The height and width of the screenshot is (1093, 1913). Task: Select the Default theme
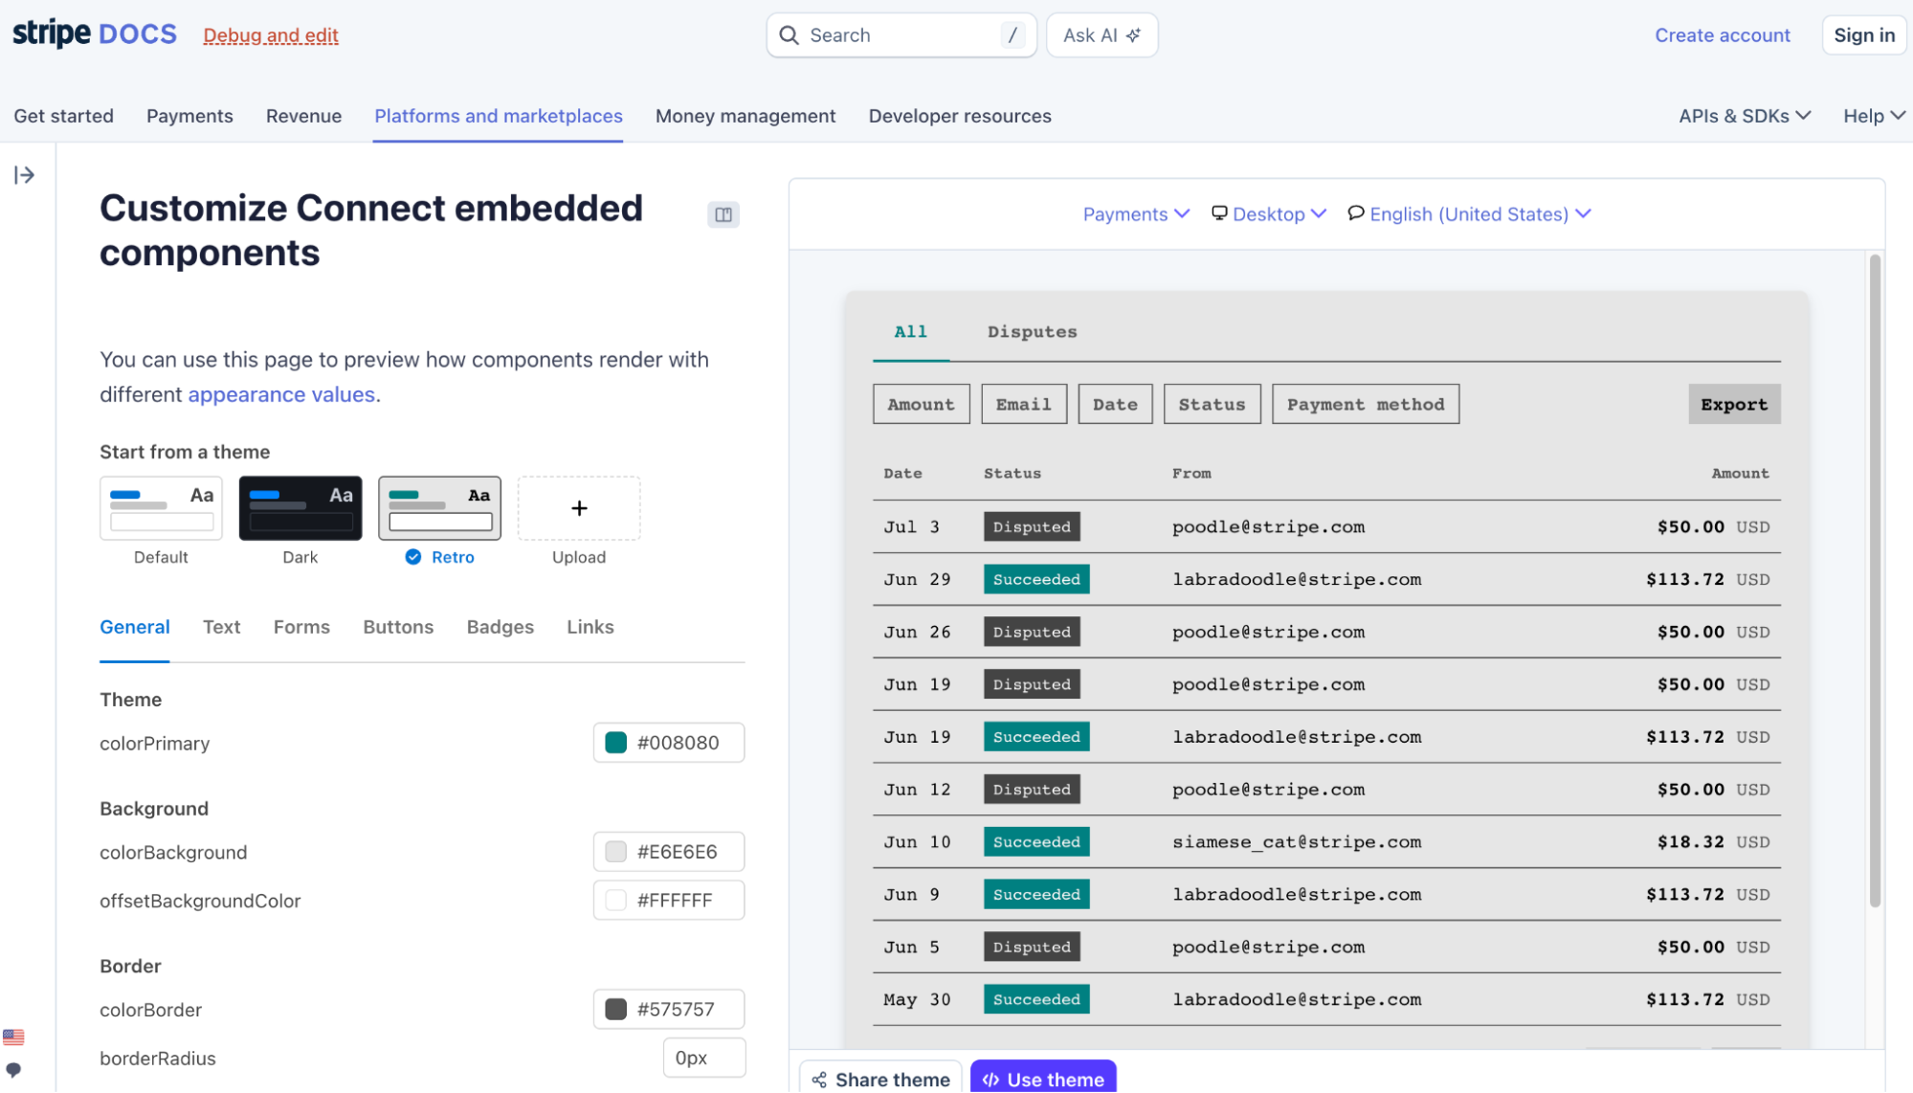[x=161, y=508]
